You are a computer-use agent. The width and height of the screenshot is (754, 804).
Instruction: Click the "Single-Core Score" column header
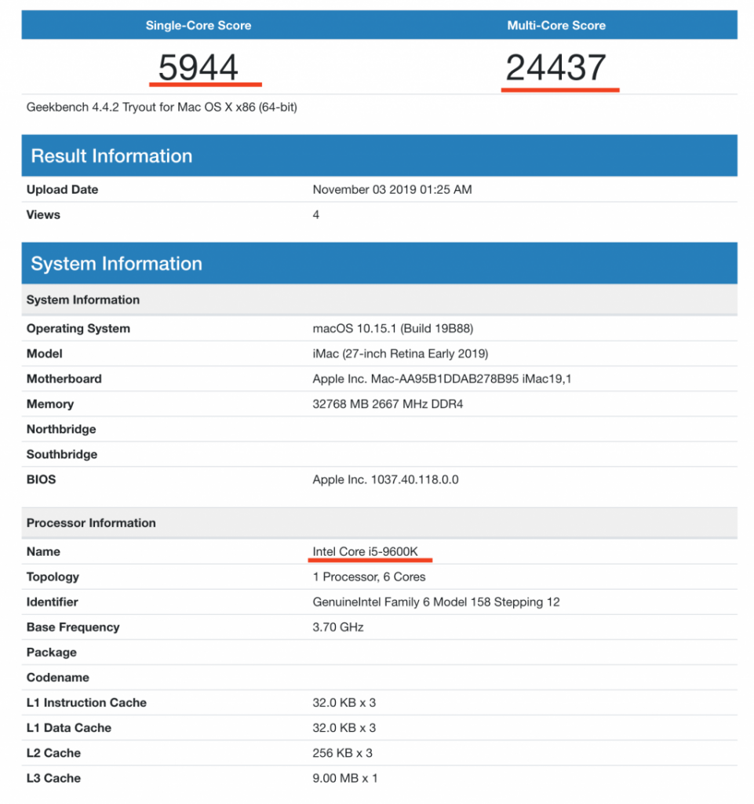tap(199, 25)
